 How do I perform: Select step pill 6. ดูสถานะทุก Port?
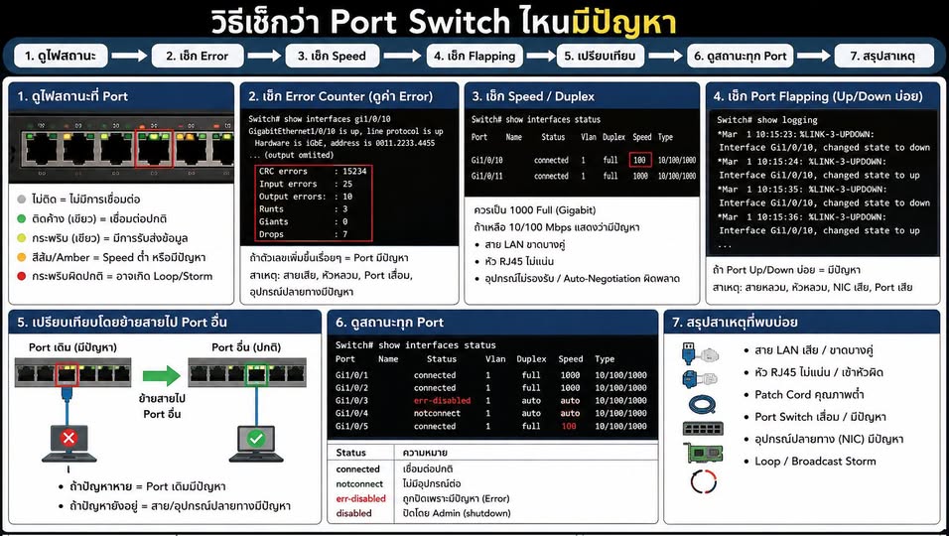pos(741,56)
